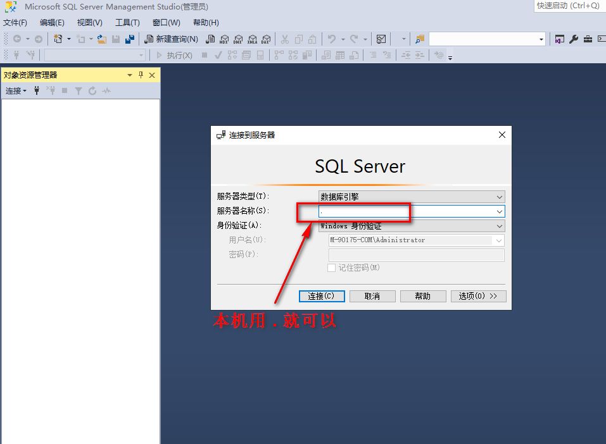
Task: Click the purple Solution Explorer window icon
Action: (559, 39)
